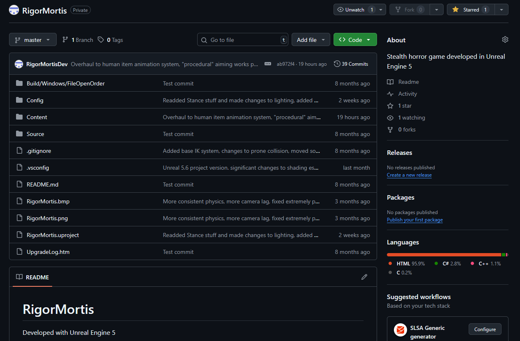Viewport: 520px width, 341px height.
Task: Click the eye icon beside 1 watching
Action: click(x=390, y=118)
